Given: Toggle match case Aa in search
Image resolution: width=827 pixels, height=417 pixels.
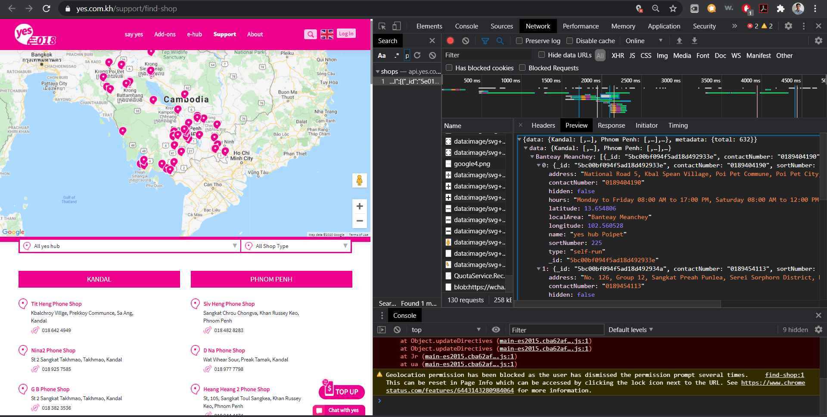Looking at the screenshot, I should click(x=382, y=55).
